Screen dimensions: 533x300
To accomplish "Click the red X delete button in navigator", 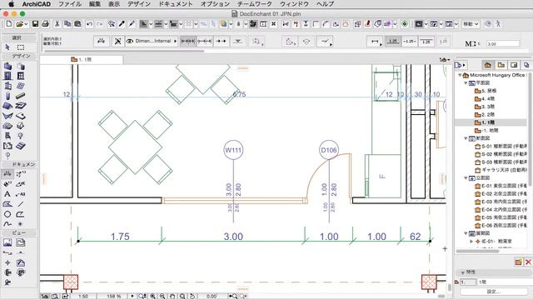I will point(528,262).
